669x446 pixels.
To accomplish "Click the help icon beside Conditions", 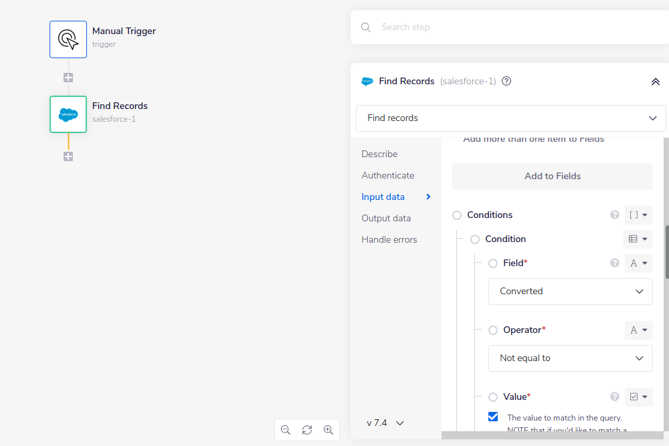I will (614, 215).
